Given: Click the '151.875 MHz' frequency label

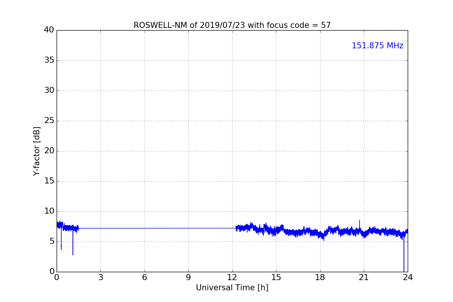Looking at the screenshot, I should pos(377,46).
